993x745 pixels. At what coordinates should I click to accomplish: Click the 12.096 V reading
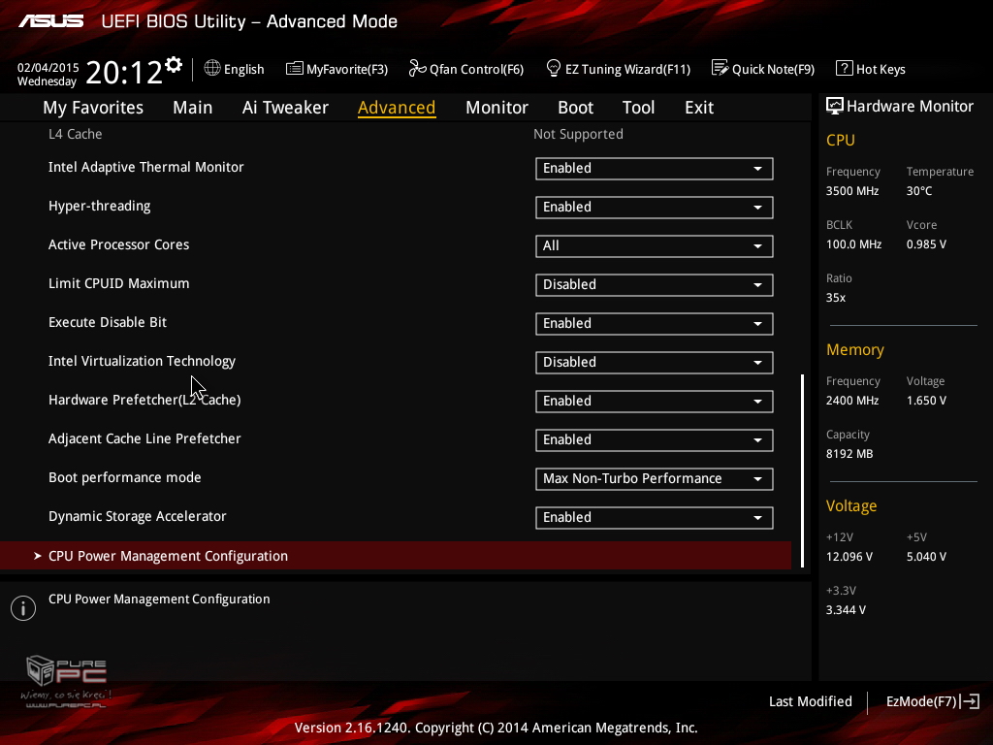click(849, 556)
